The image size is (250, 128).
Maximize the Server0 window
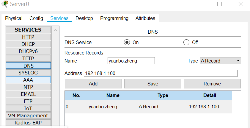pos(220,4)
